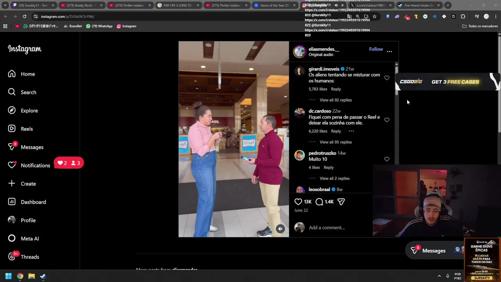Open Steam from the taskbar
501x282 pixels.
pos(43,276)
